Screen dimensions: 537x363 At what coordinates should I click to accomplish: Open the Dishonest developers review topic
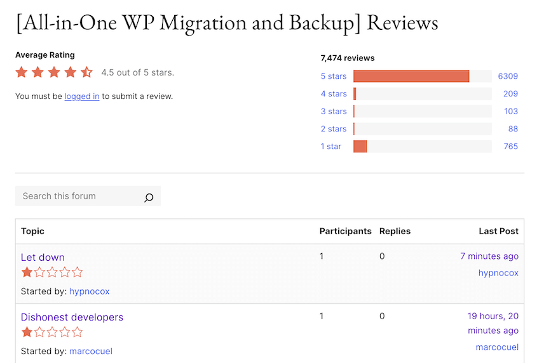(x=72, y=317)
